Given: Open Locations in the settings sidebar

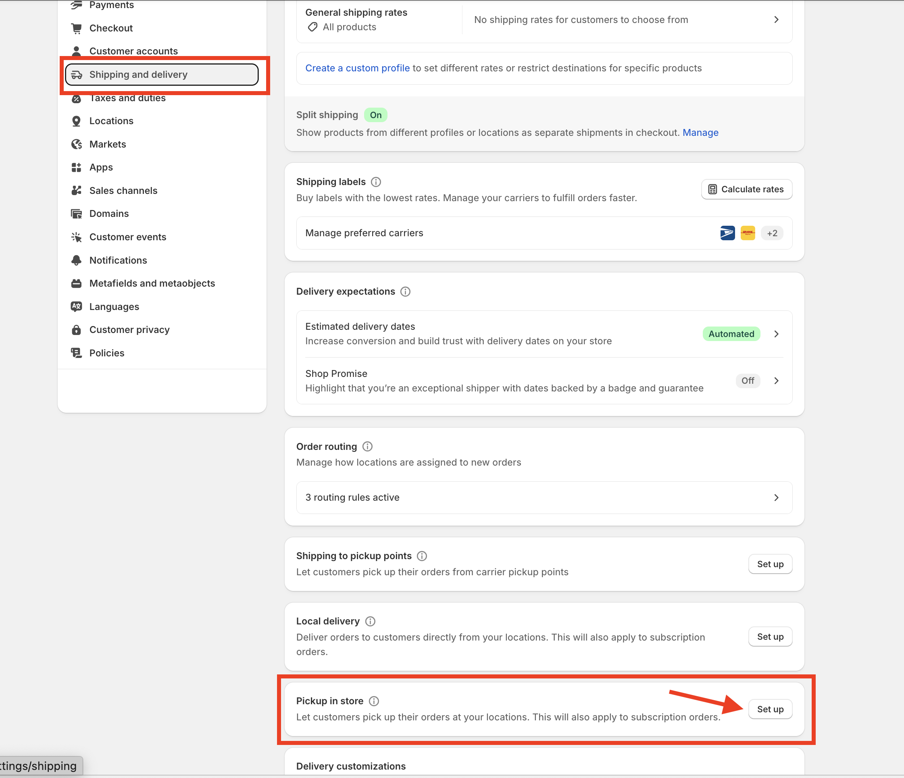Looking at the screenshot, I should 111,121.
